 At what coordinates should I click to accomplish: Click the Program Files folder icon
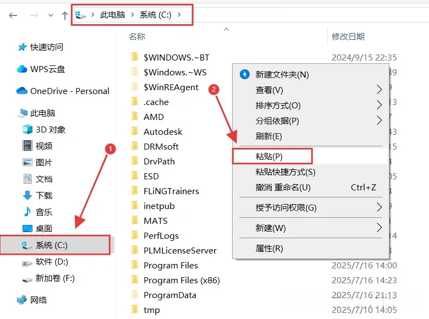[135, 265]
